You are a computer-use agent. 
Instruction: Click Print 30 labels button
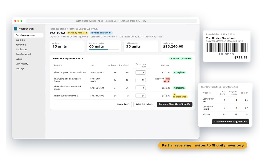144,104
